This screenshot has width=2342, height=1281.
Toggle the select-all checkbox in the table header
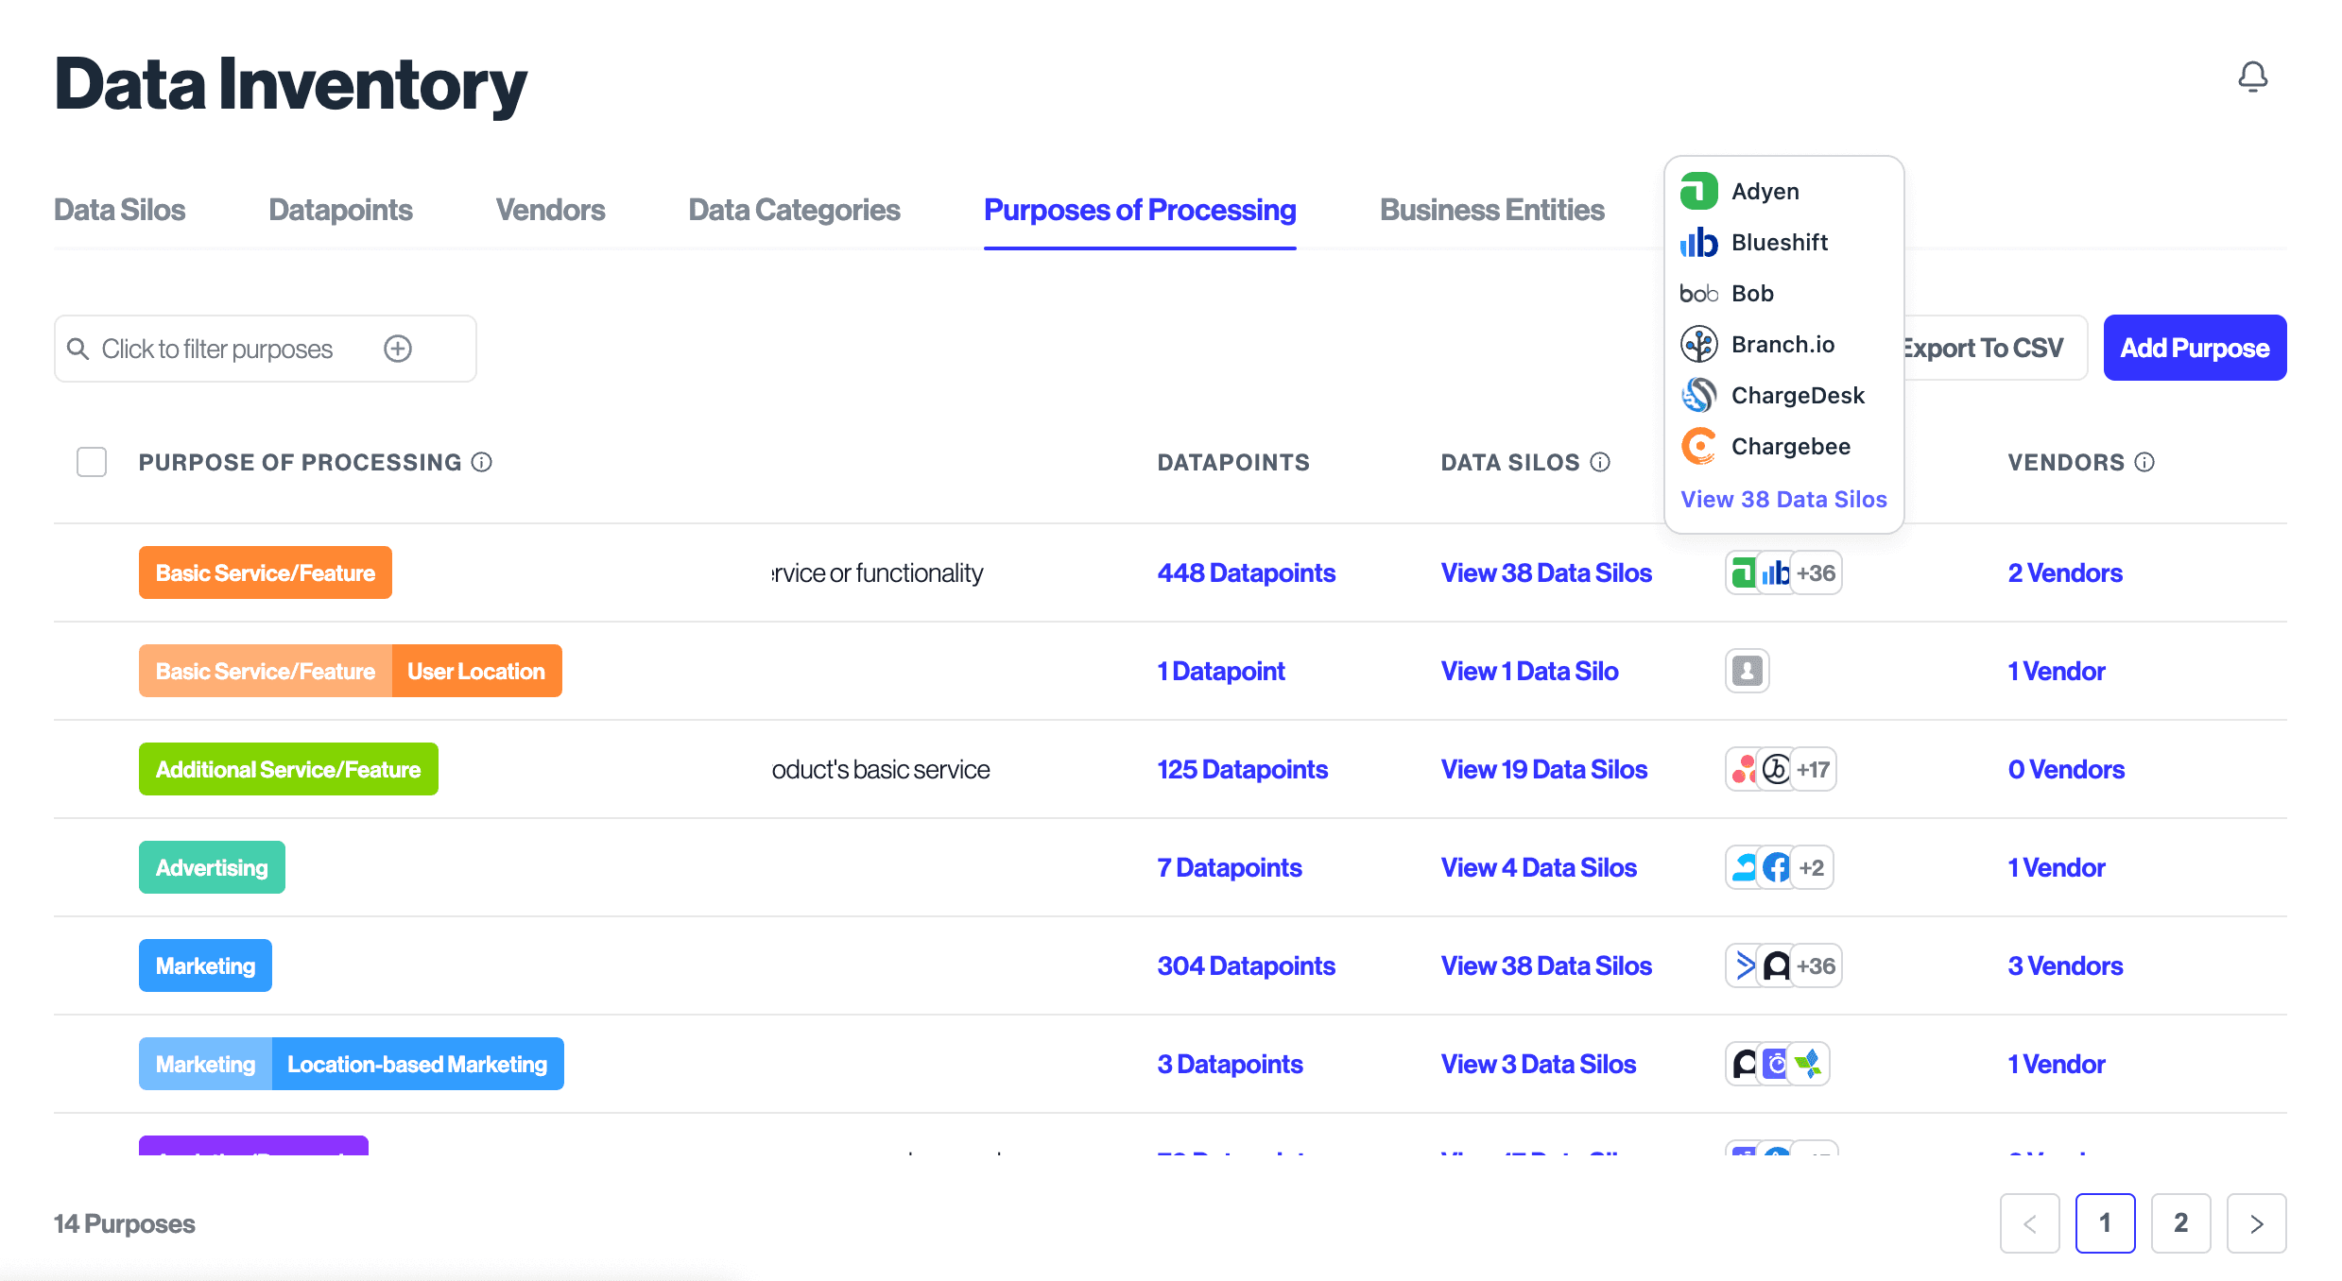pyautogui.click(x=91, y=462)
